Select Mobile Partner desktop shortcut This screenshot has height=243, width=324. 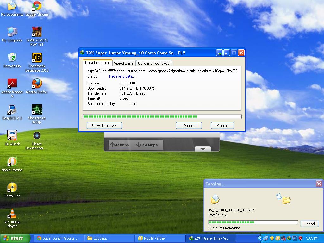(x=12, y=164)
